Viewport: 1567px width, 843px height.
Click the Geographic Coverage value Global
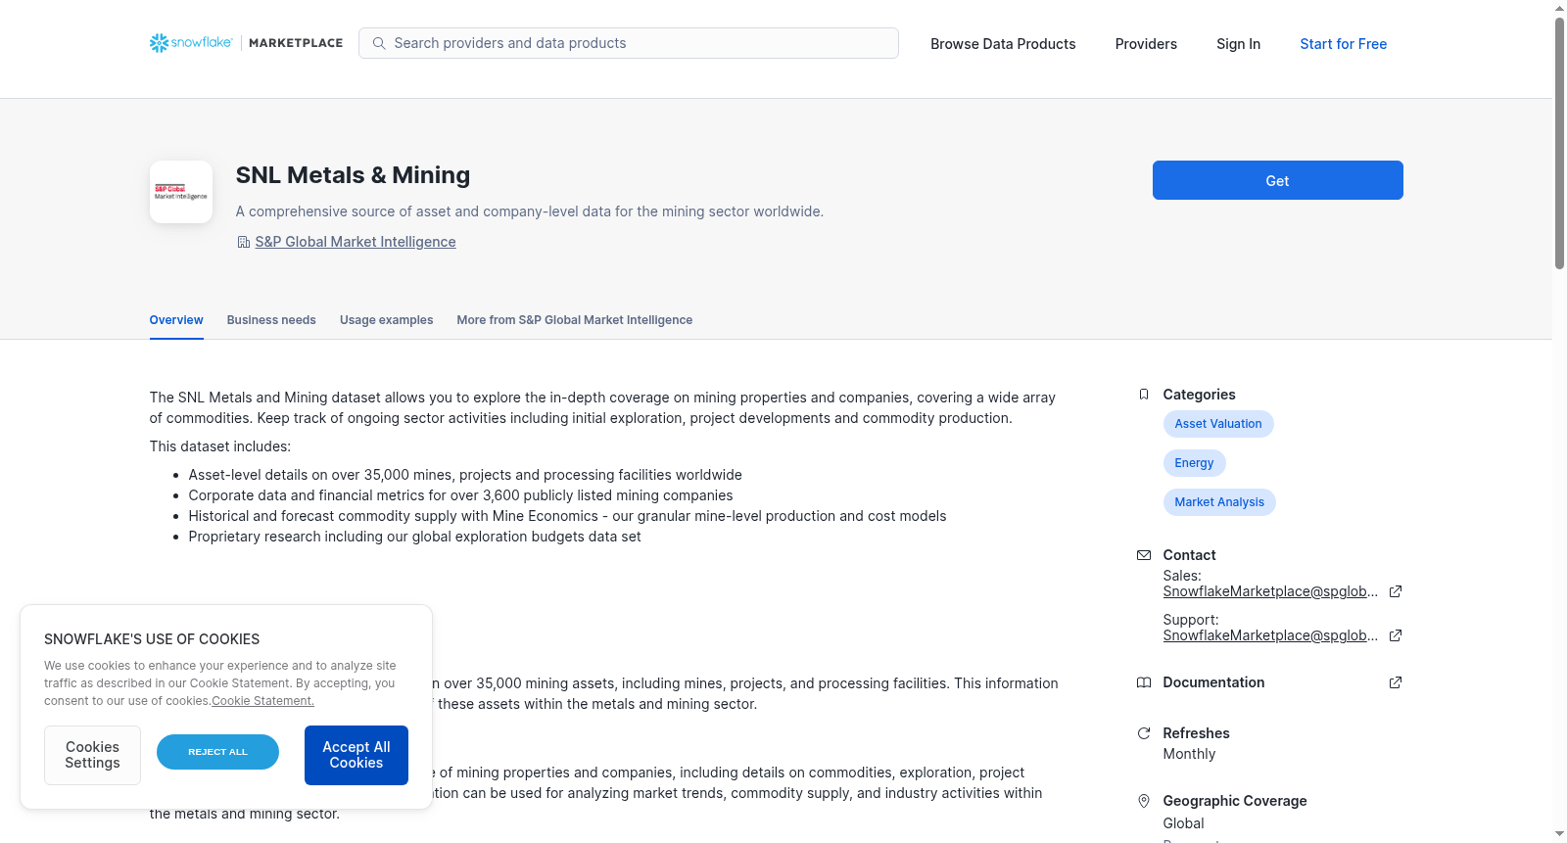(1183, 823)
